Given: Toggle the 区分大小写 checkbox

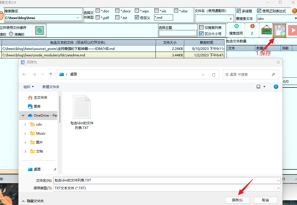Looking at the screenshot, I should (x=201, y=34).
